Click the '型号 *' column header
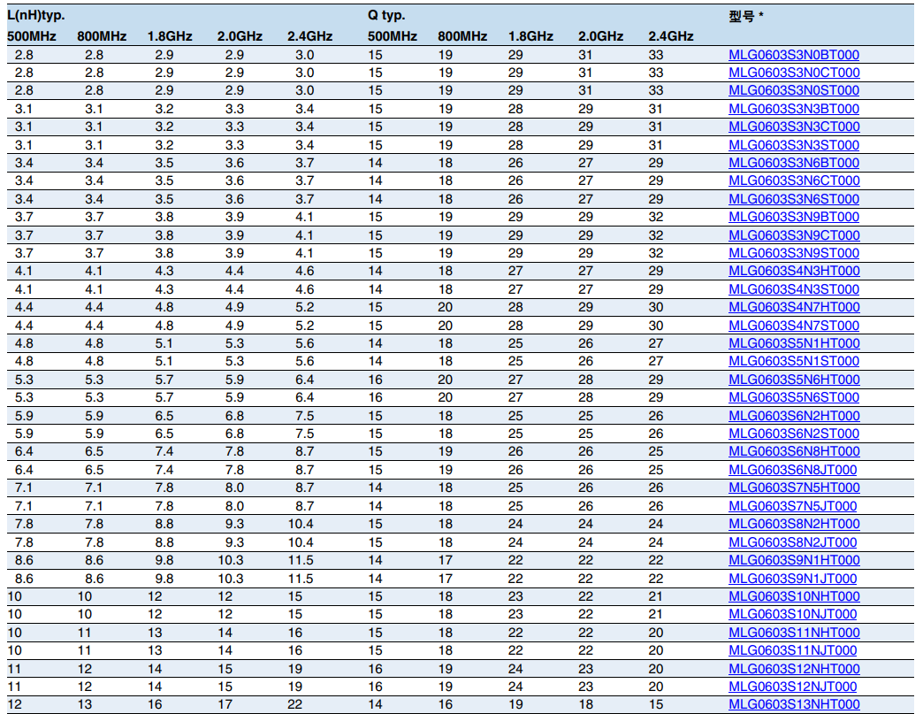Screen dimensions: 923x714 746,17
